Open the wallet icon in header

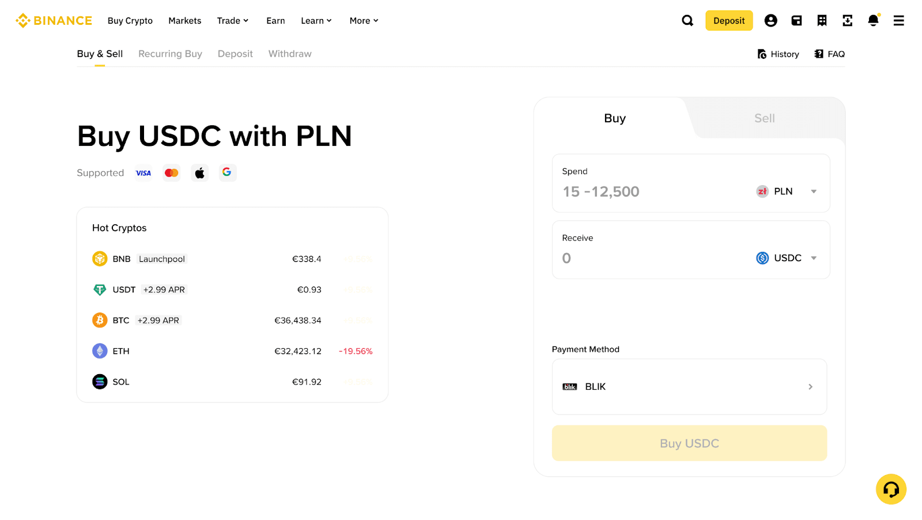point(796,21)
